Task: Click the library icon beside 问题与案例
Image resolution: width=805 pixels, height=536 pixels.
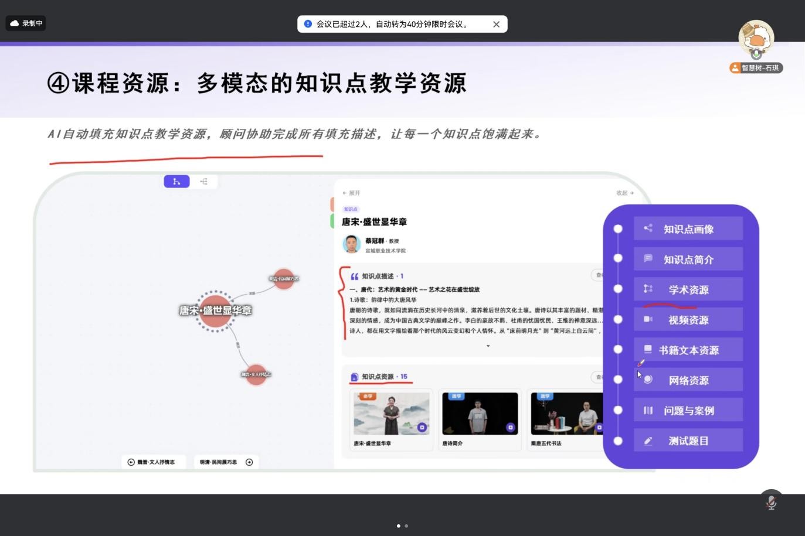Action: (648, 410)
